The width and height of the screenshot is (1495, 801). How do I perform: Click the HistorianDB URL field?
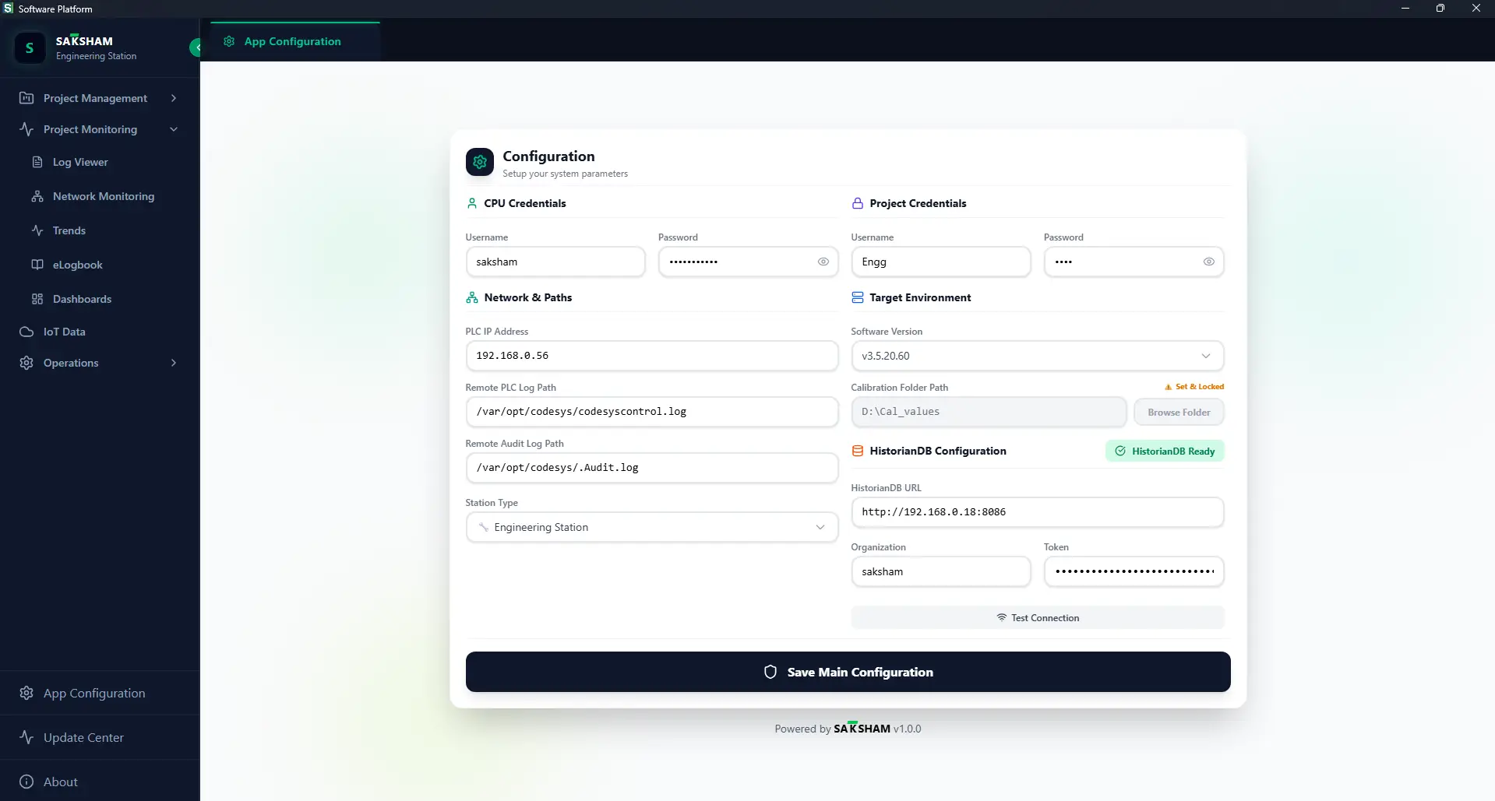(1037, 512)
